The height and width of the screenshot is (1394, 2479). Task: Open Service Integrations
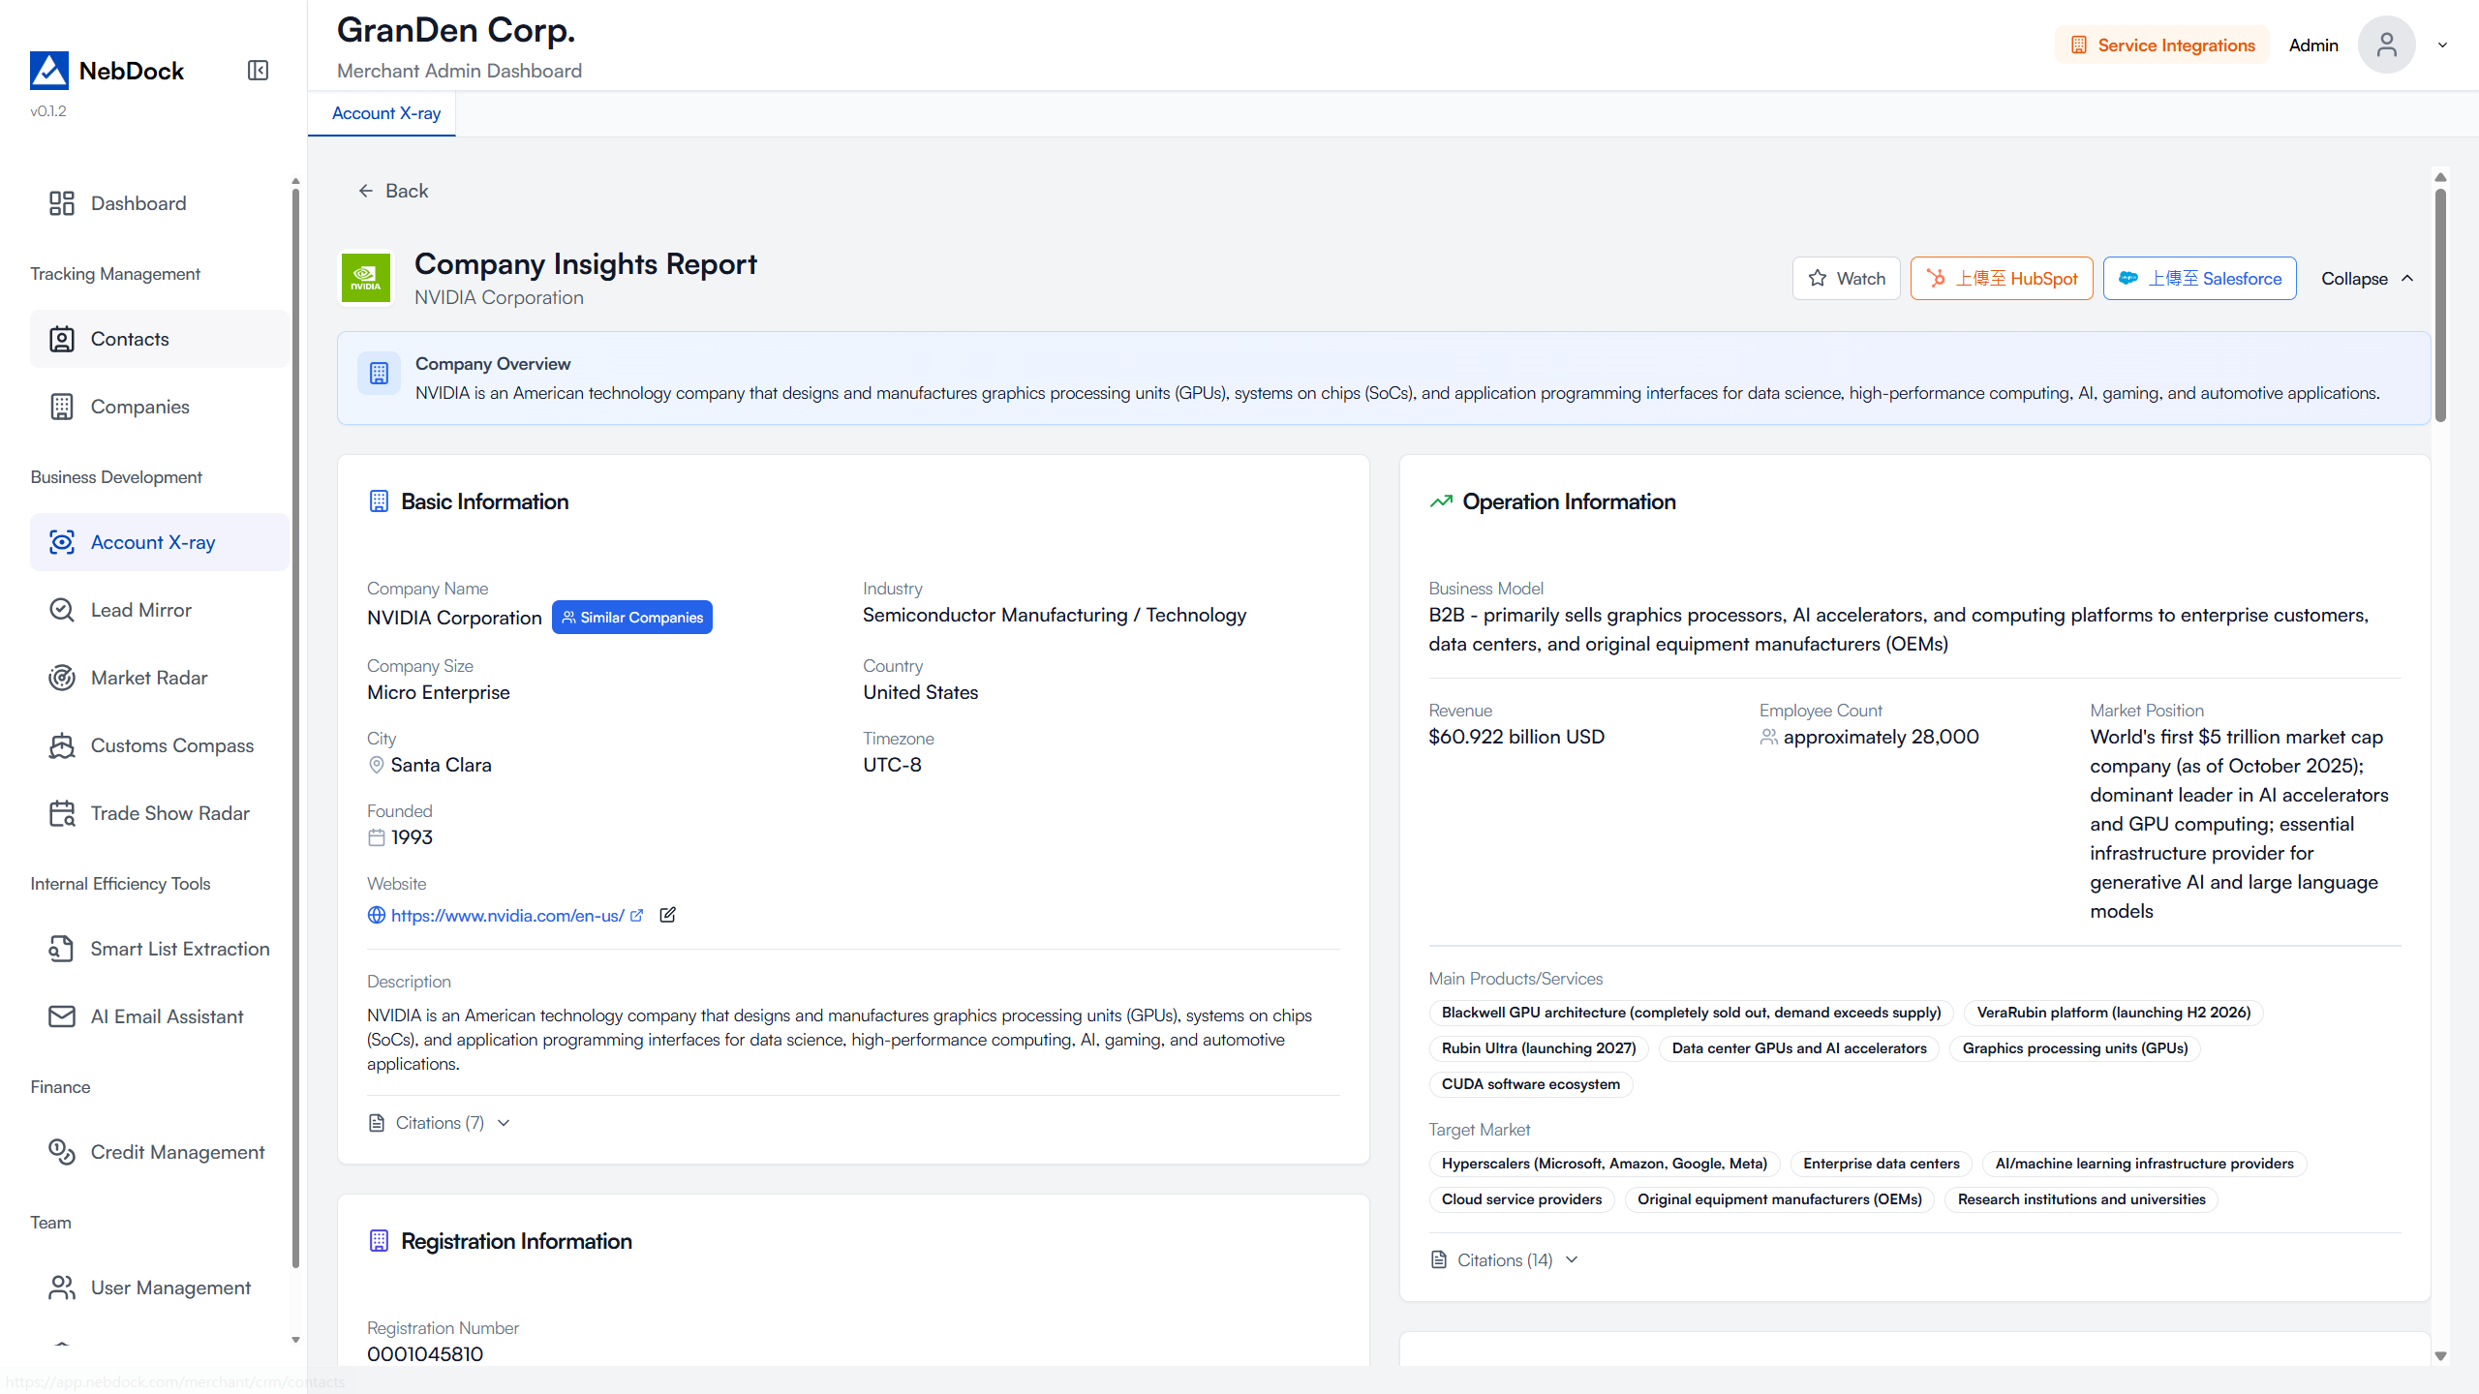pyautogui.click(x=2161, y=45)
